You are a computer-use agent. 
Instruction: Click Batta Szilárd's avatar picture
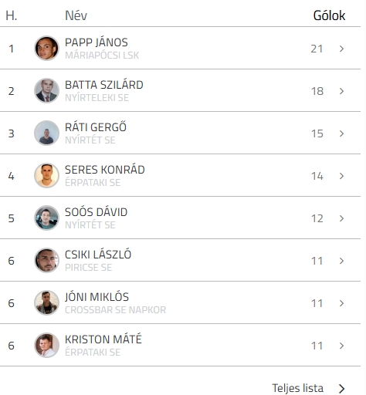46,90
